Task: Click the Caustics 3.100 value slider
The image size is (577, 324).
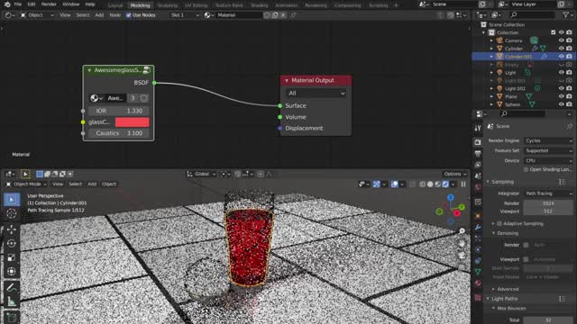Action: pyautogui.click(x=118, y=133)
